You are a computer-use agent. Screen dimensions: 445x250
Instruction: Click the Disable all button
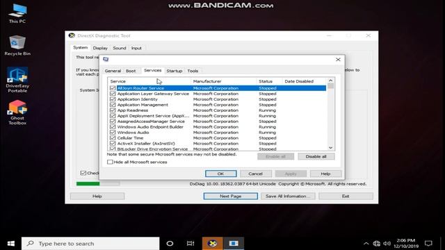tap(316, 156)
